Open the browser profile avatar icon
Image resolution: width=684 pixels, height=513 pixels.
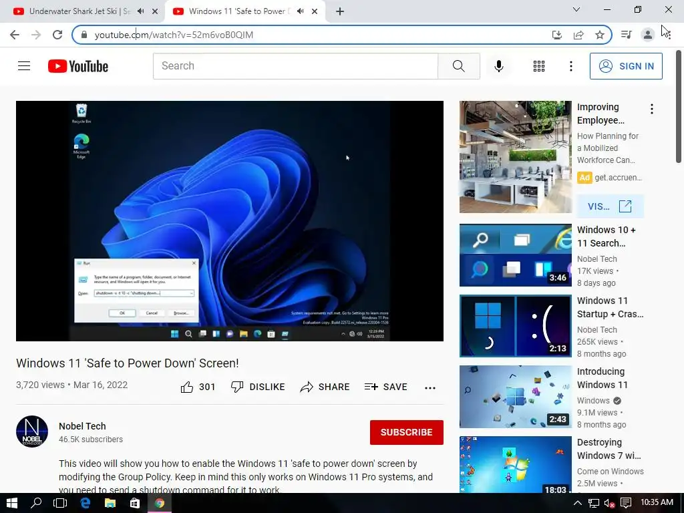point(648,35)
